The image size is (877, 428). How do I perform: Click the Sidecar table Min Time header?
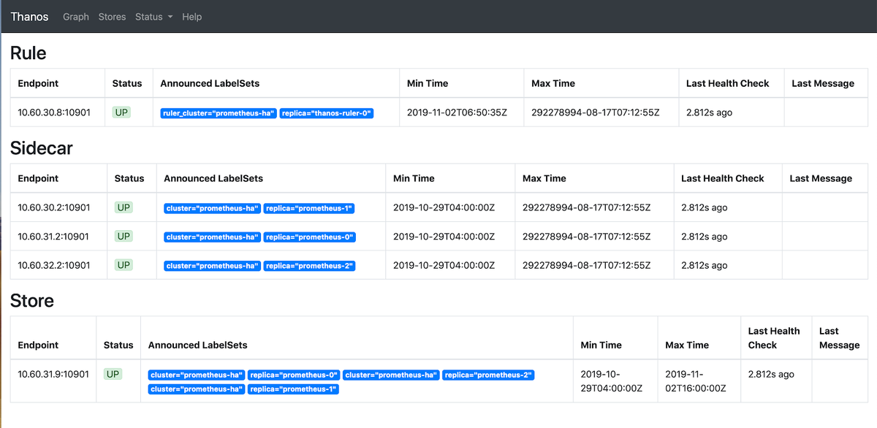click(x=414, y=178)
